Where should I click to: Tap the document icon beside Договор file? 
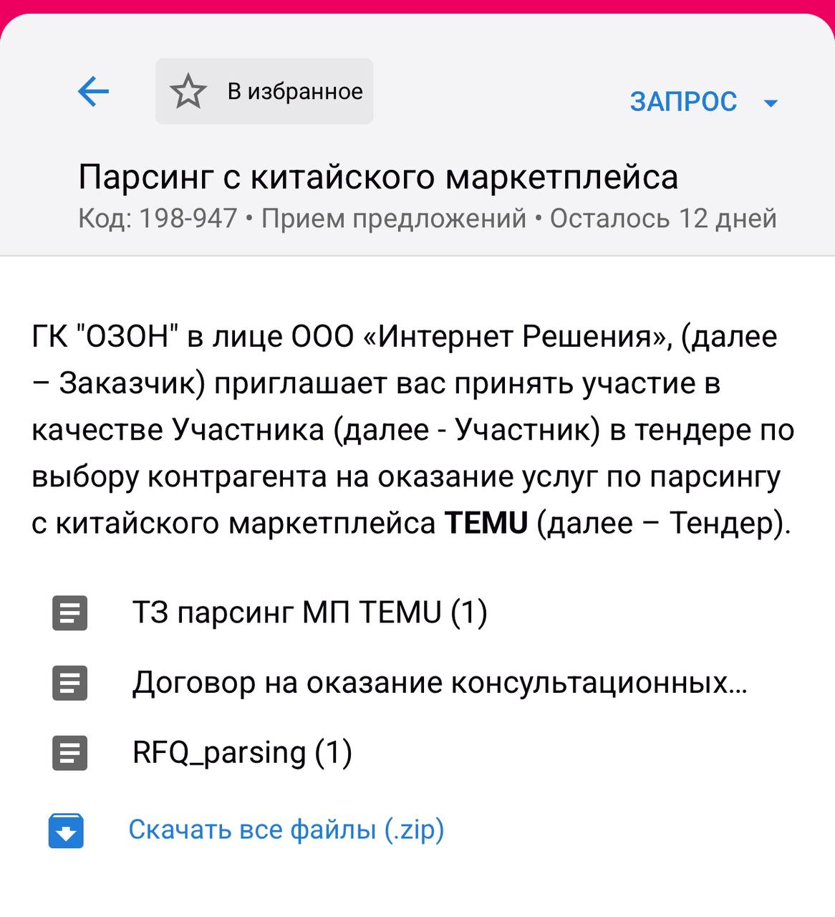[69, 683]
